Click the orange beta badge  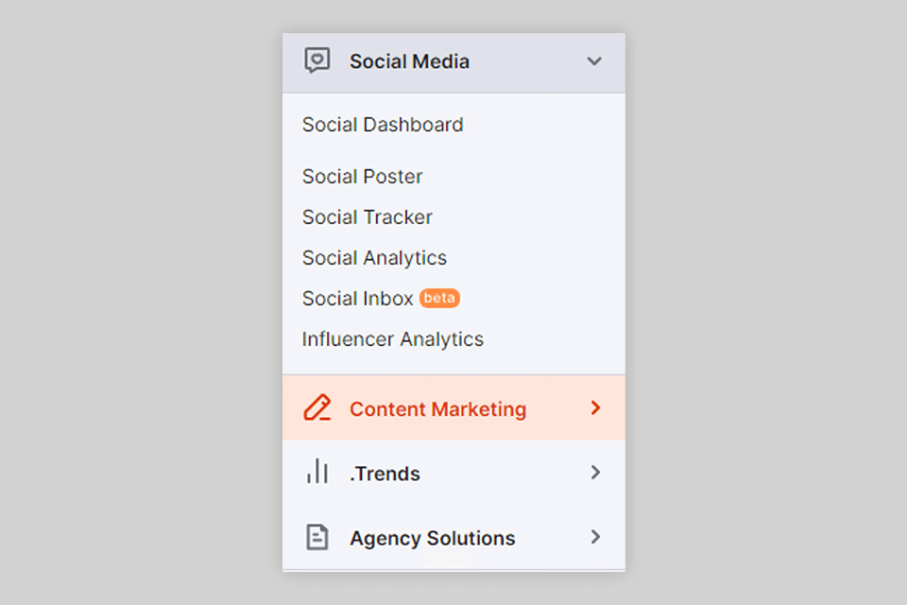pos(439,298)
